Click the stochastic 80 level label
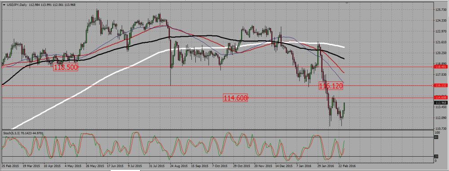Screen dimensions: 449x171 pos(436,137)
